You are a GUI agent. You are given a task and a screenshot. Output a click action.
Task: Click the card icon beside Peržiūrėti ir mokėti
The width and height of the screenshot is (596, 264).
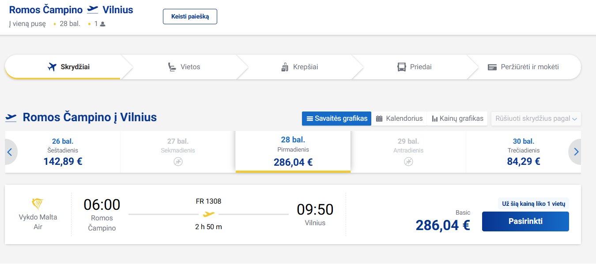(x=492, y=67)
